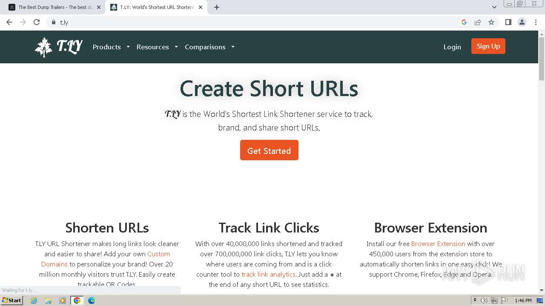Open the Windows Start button
This screenshot has width=545, height=306.
pyautogui.click(x=11, y=300)
